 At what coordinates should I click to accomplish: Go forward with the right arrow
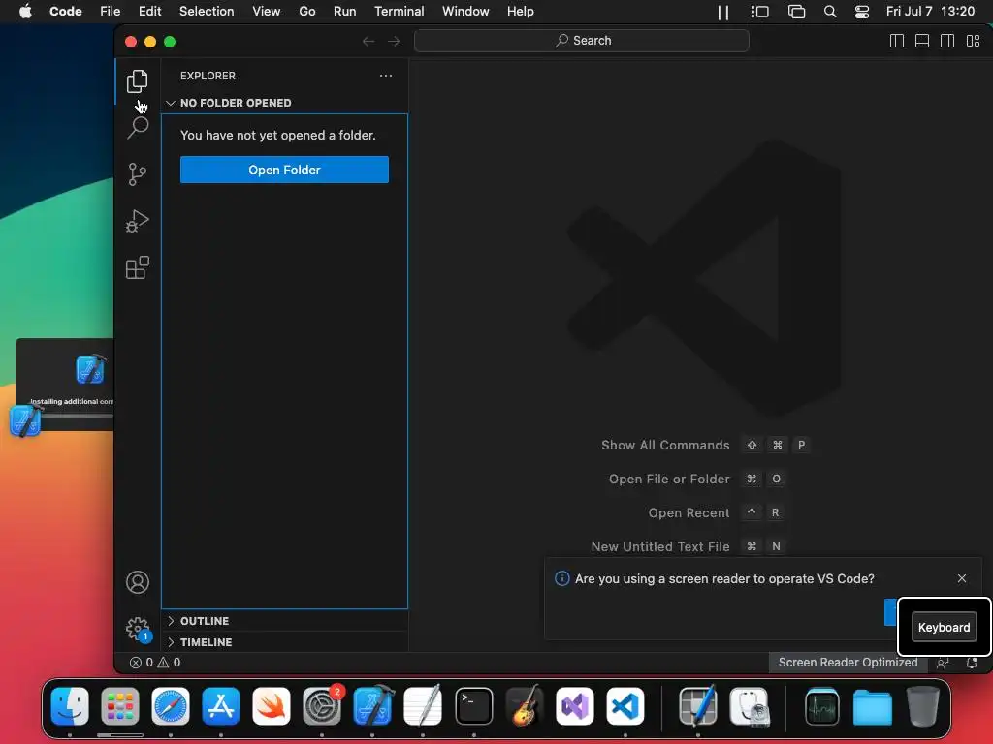coord(394,41)
